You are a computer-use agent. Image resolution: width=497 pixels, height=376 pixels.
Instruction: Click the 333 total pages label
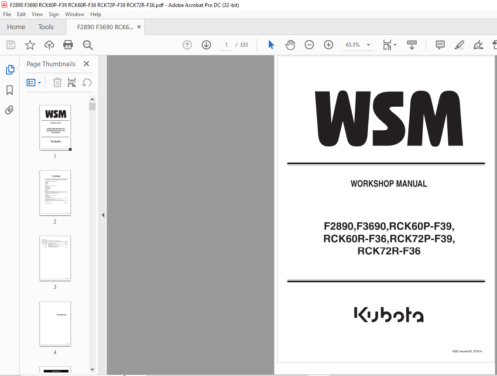click(x=244, y=45)
